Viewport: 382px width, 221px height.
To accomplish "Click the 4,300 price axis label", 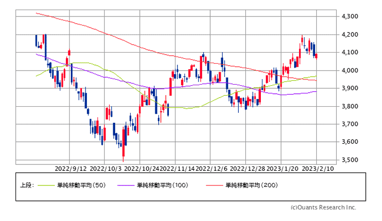I will coord(349,17).
